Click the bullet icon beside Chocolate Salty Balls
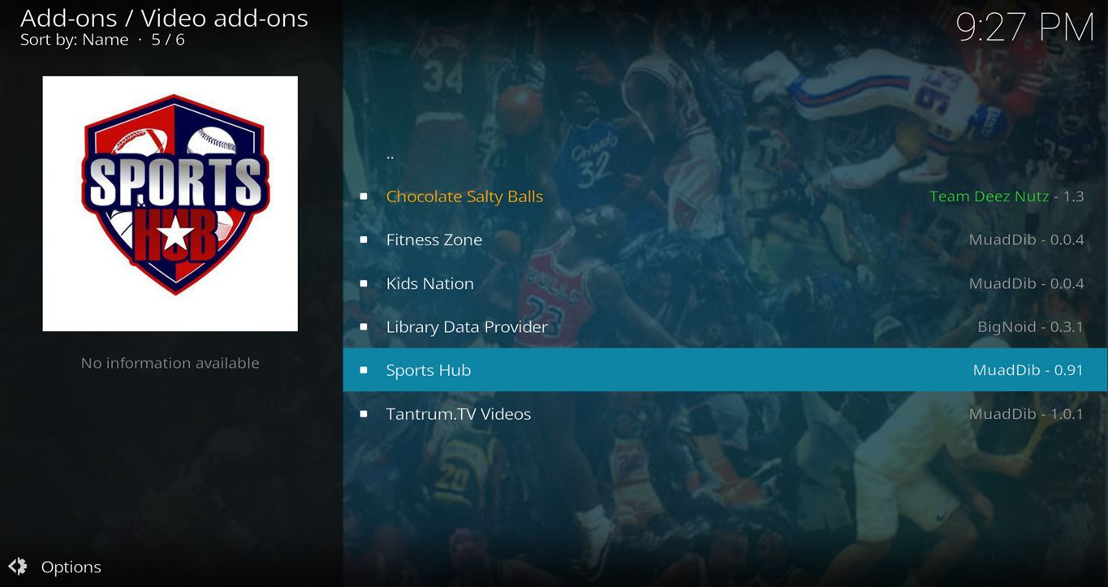 (x=364, y=196)
